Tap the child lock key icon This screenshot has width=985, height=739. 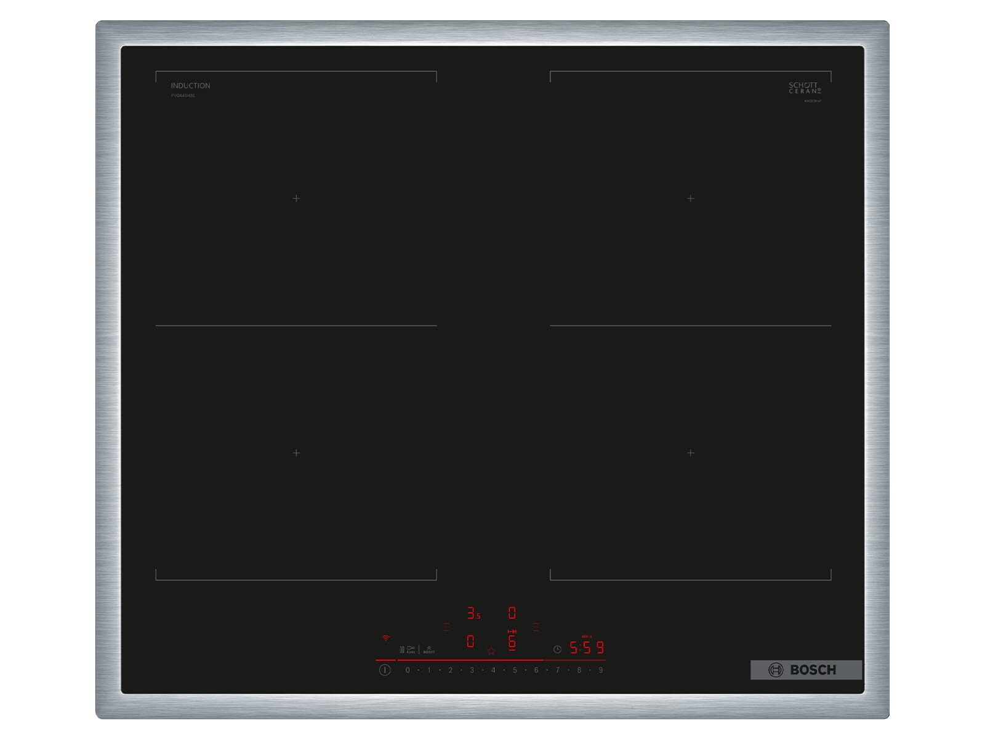(411, 650)
